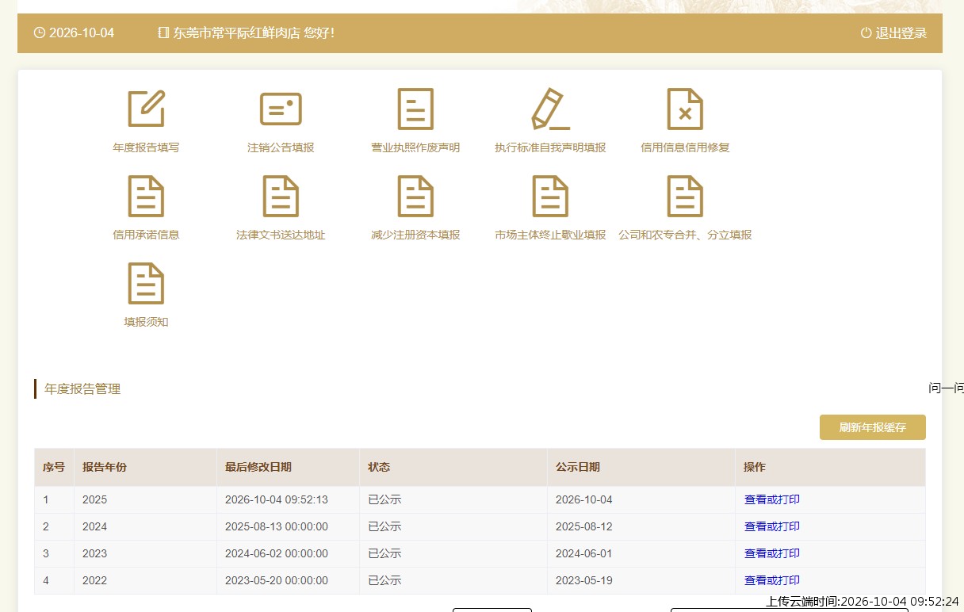Click the 问一问 help widget
This screenshot has height=612, width=964.
click(x=946, y=388)
